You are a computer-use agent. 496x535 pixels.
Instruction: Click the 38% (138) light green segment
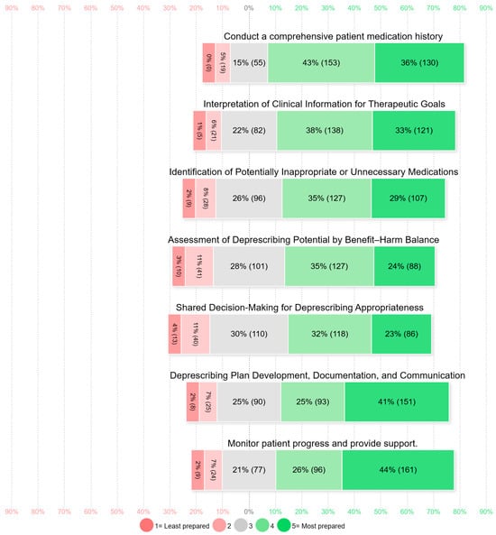coord(325,130)
